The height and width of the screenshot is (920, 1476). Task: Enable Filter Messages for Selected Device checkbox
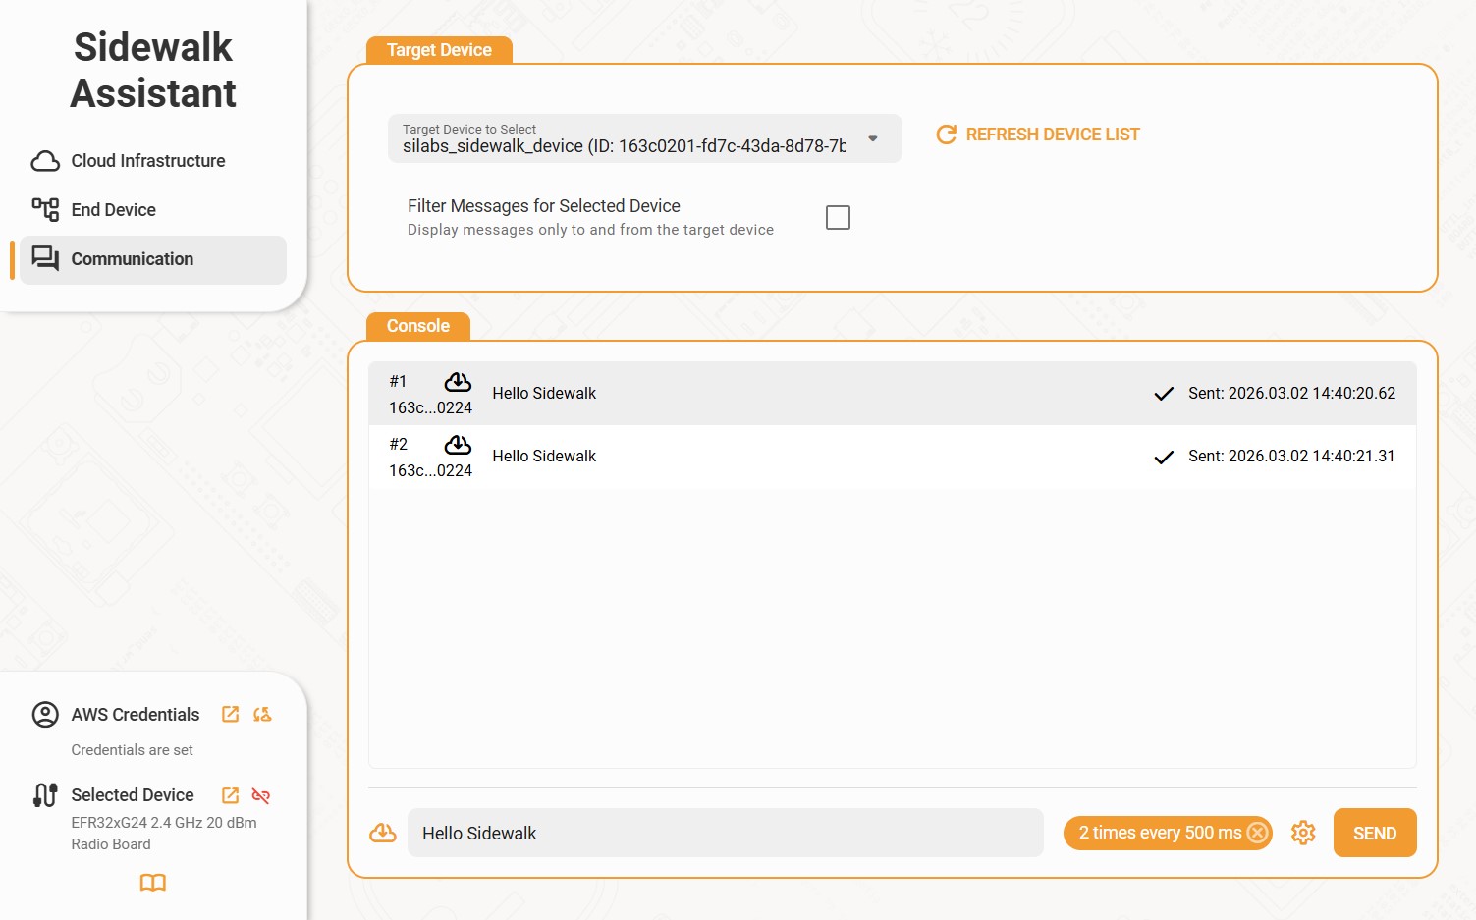(838, 217)
